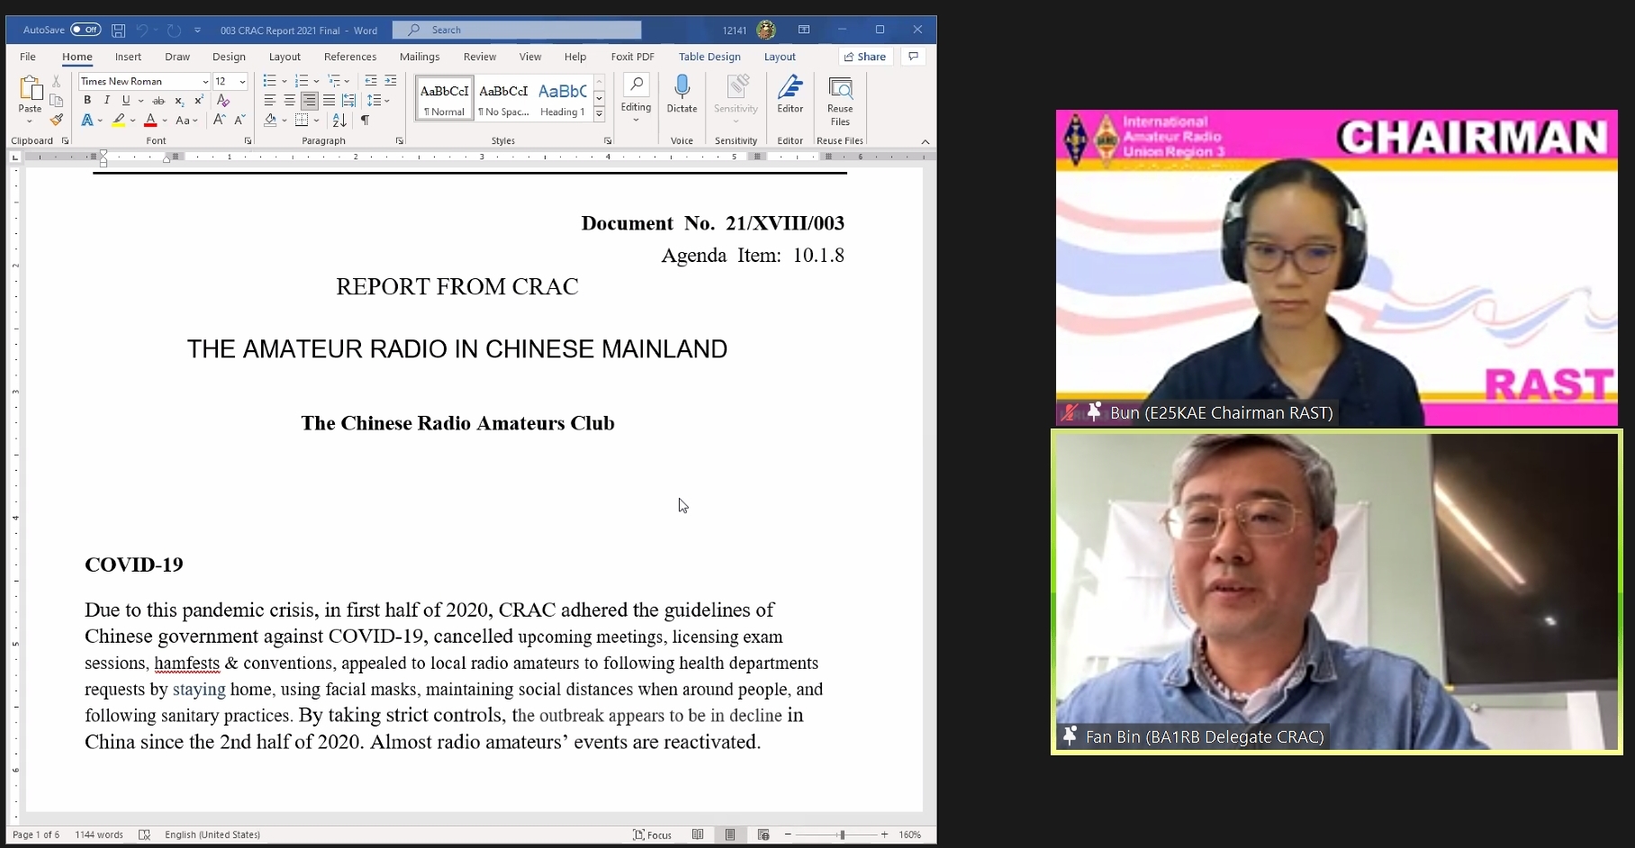Sort text with A-Z sort icon
This screenshot has height=848, width=1635.
pos(339,120)
